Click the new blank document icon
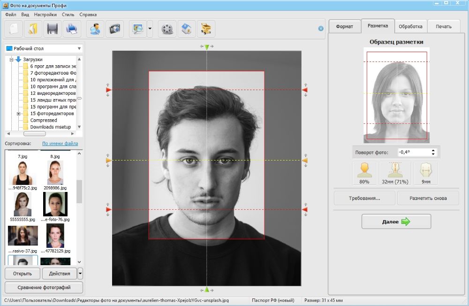469x306 pixels. [13, 29]
